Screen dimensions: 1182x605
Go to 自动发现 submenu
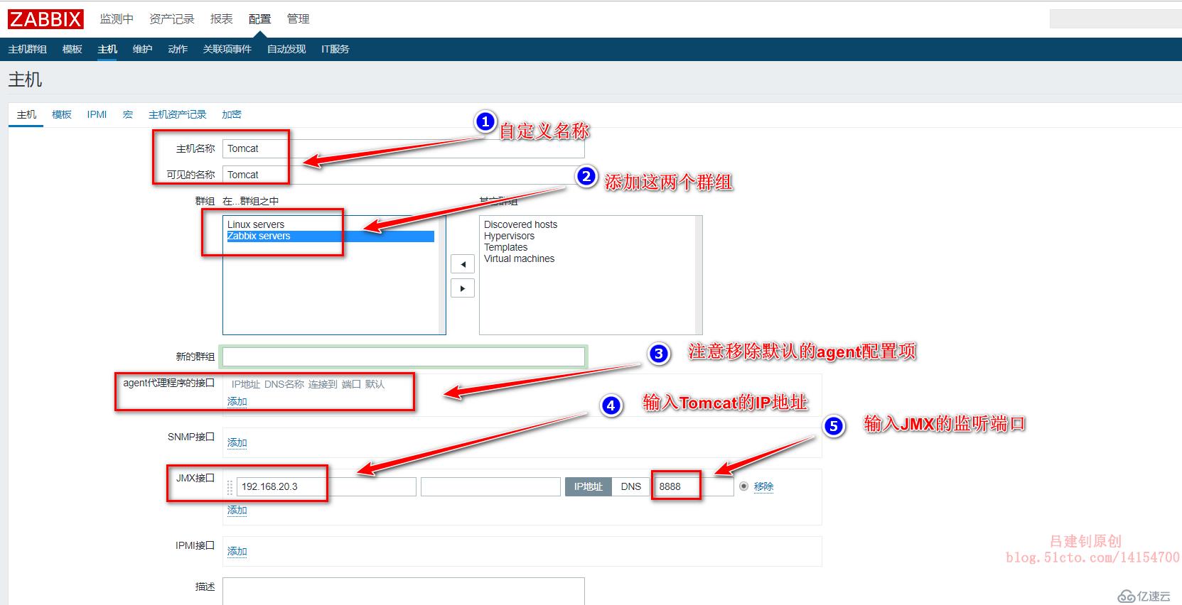pos(286,49)
